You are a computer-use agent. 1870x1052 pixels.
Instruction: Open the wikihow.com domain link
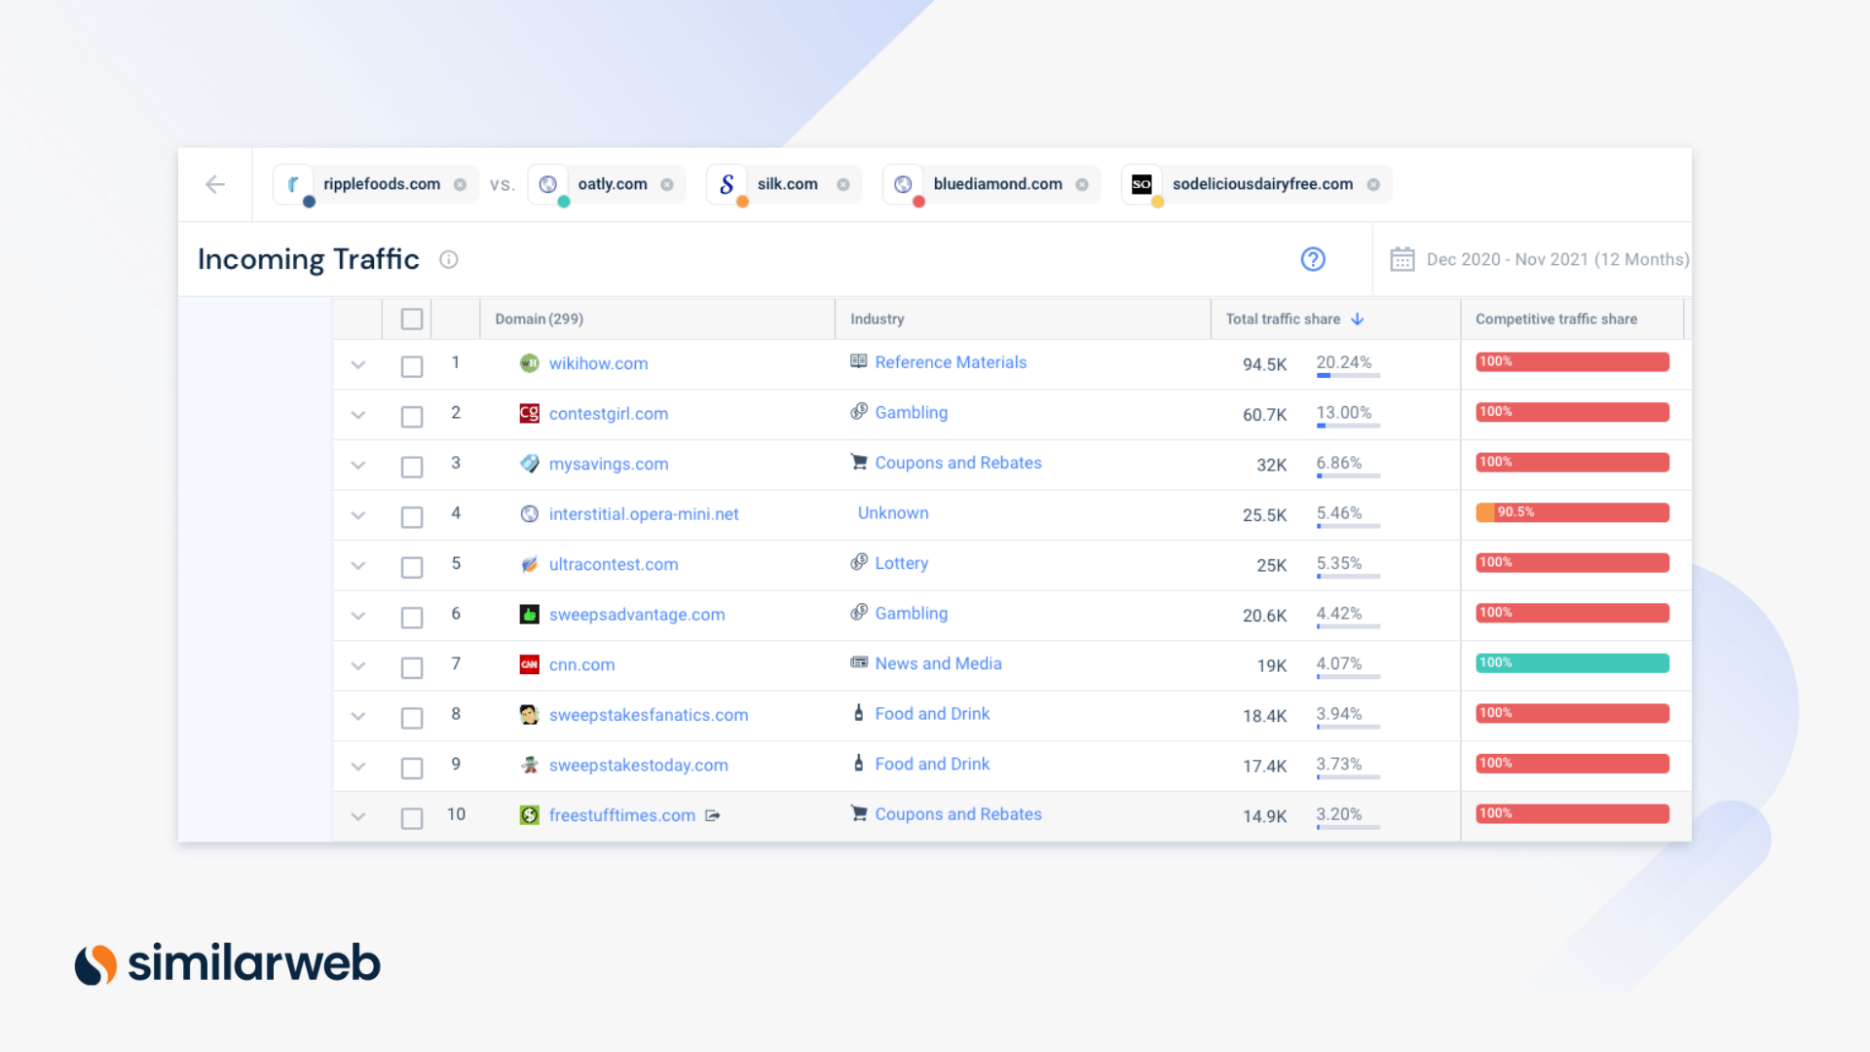click(x=598, y=363)
